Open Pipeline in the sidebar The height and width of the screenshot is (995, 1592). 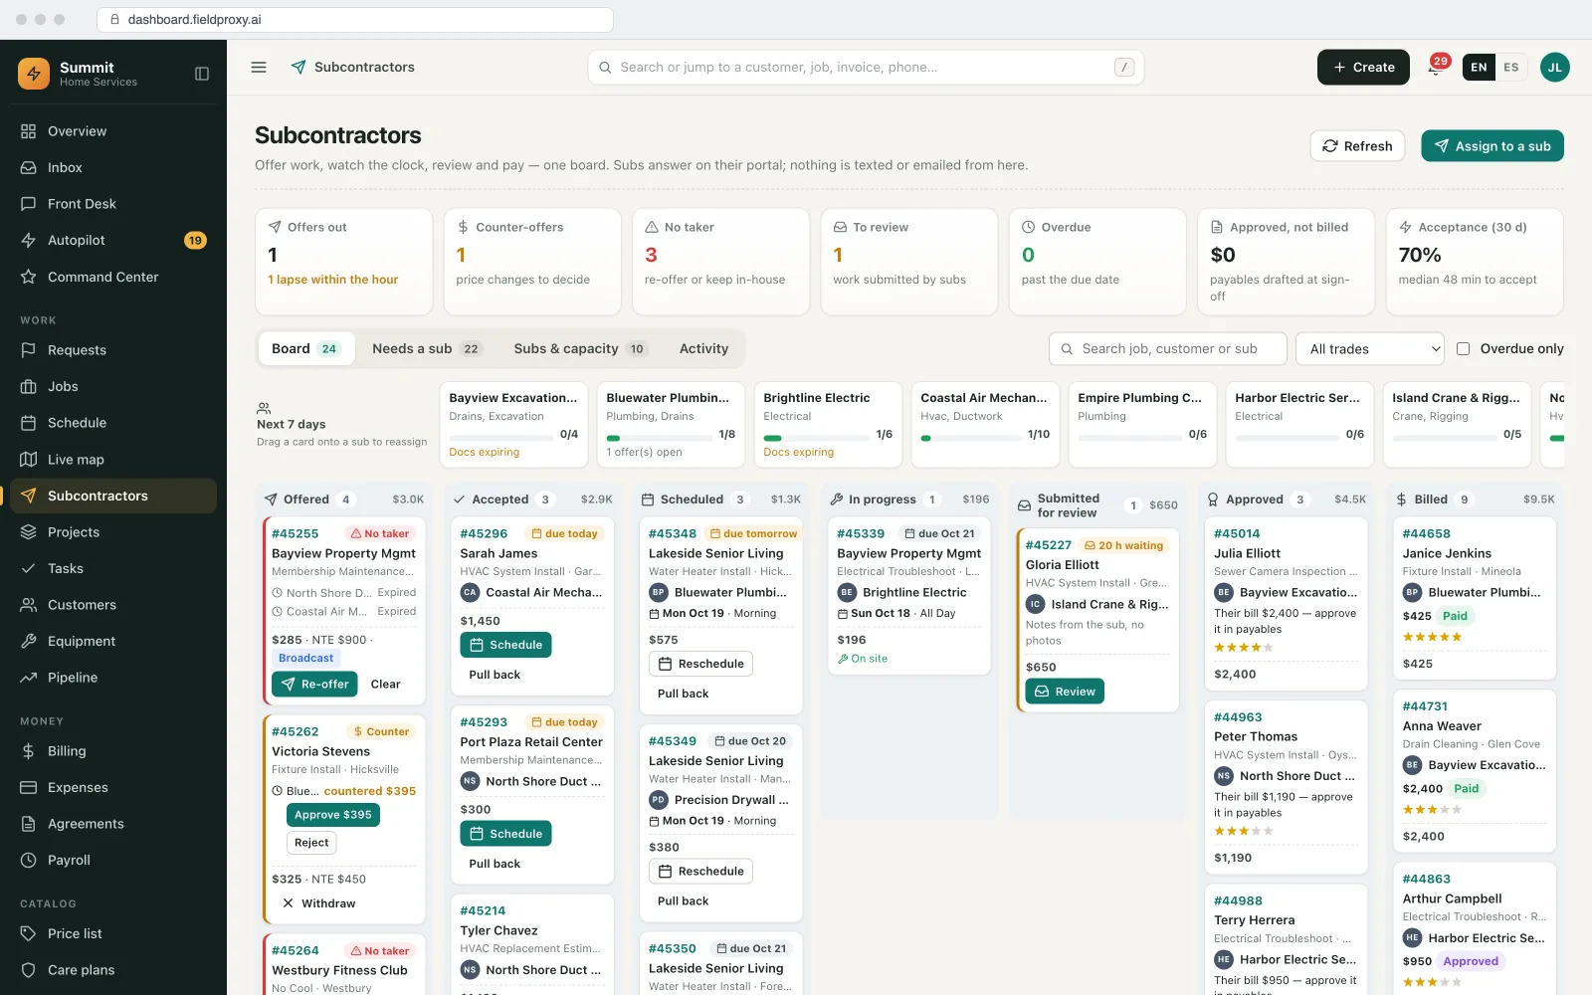click(x=113, y=678)
